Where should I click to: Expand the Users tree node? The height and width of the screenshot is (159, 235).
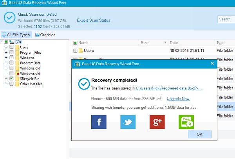(x=6, y=47)
